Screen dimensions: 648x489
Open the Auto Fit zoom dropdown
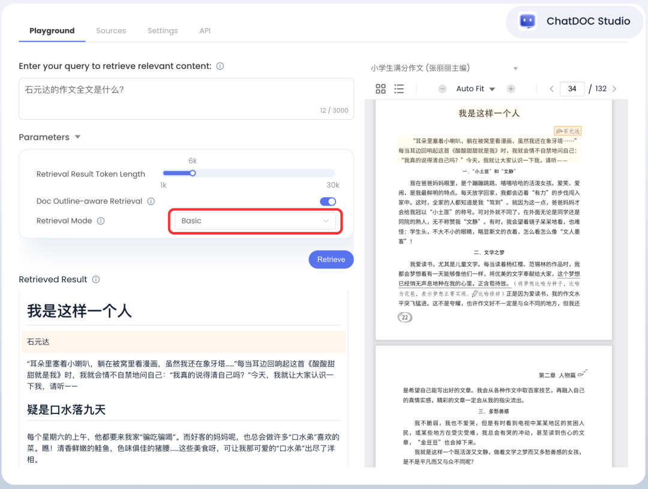(475, 88)
